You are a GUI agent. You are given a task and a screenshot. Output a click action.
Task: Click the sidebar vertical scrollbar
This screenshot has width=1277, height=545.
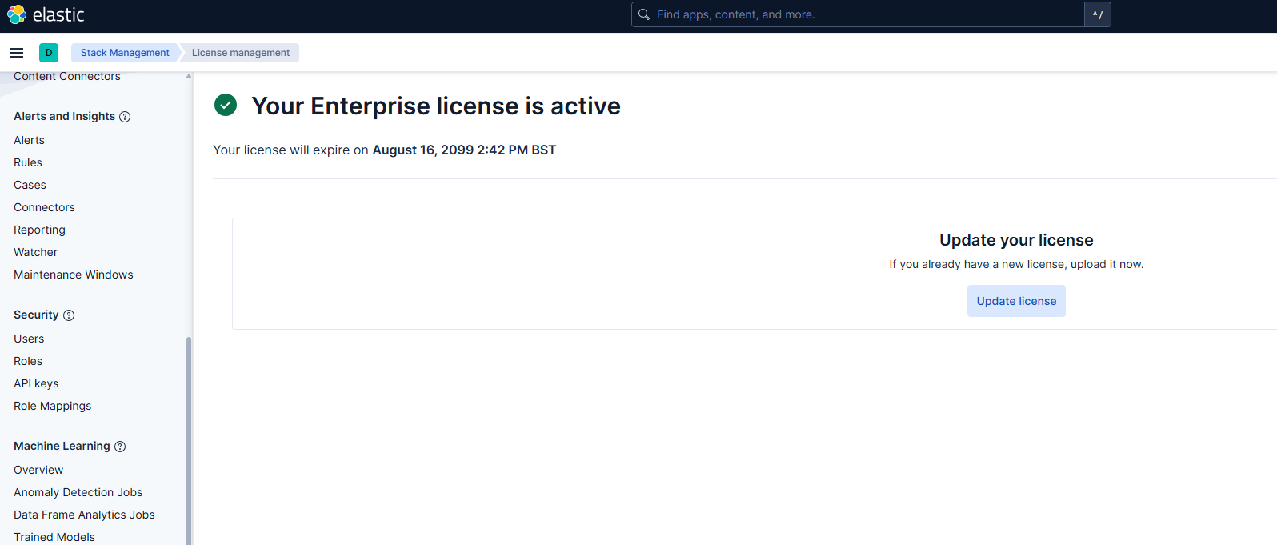[189, 440]
